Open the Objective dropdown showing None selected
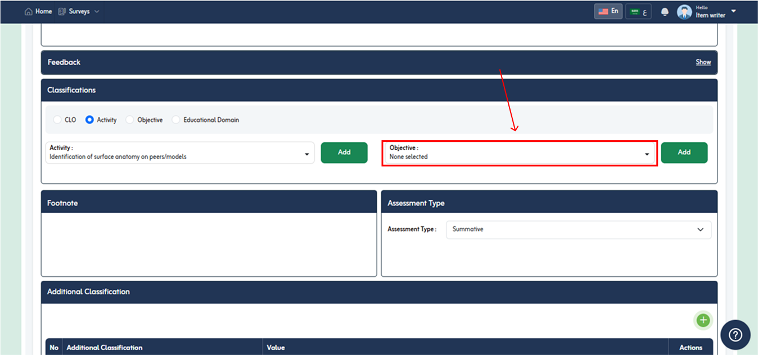758x355 pixels. coord(520,152)
